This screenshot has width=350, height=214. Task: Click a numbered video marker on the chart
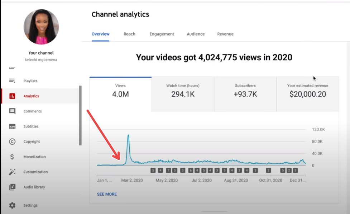click(x=153, y=169)
